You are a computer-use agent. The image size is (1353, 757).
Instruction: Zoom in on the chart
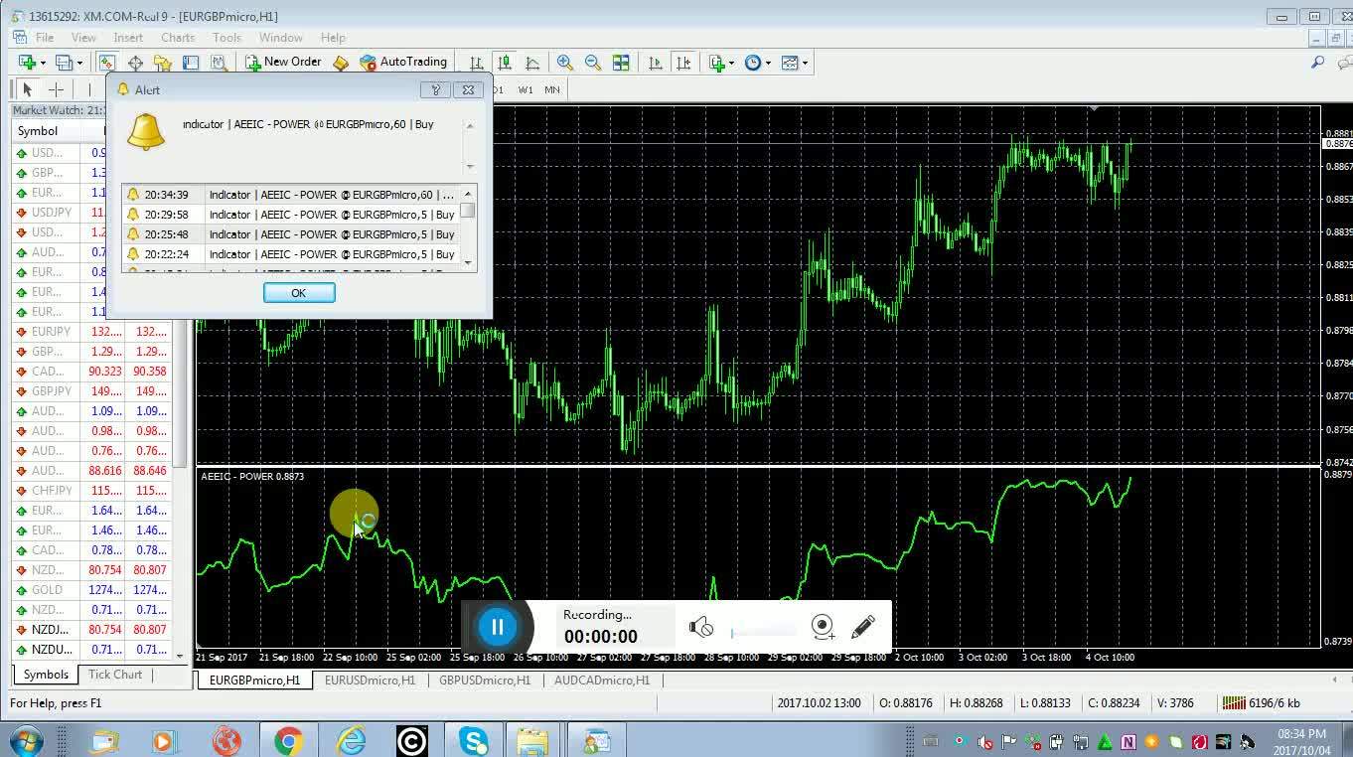point(565,63)
